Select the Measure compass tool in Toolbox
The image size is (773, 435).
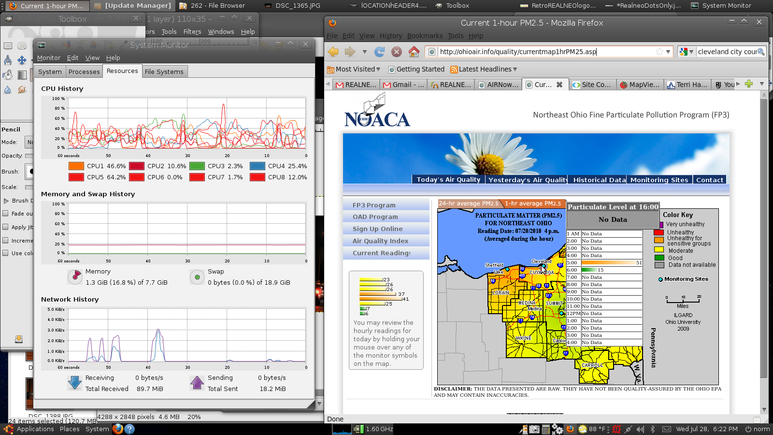click(8, 60)
